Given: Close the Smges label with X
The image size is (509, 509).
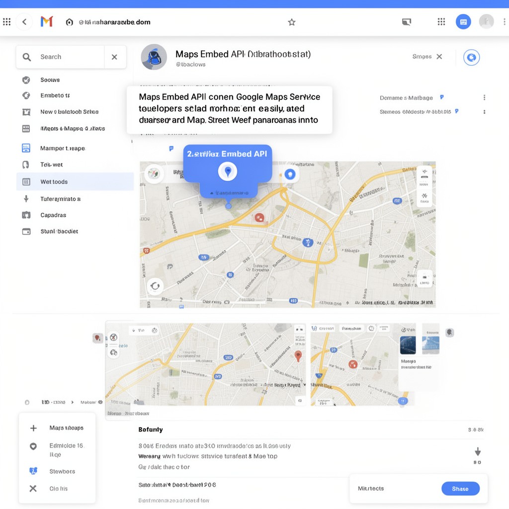Looking at the screenshot, I should point(439,57).
